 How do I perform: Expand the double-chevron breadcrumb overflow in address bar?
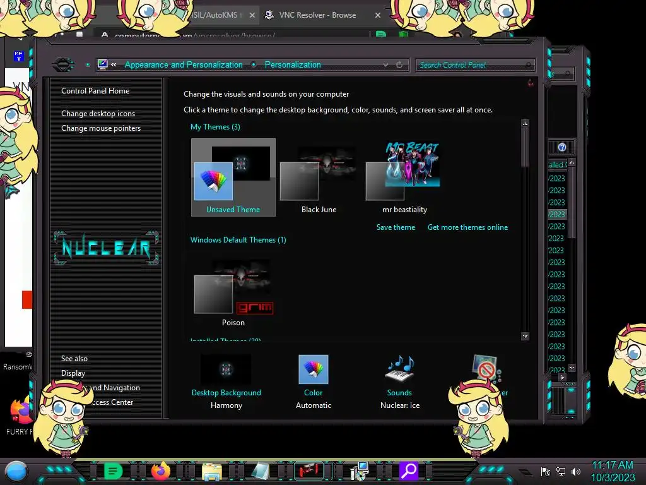(114, 65)
